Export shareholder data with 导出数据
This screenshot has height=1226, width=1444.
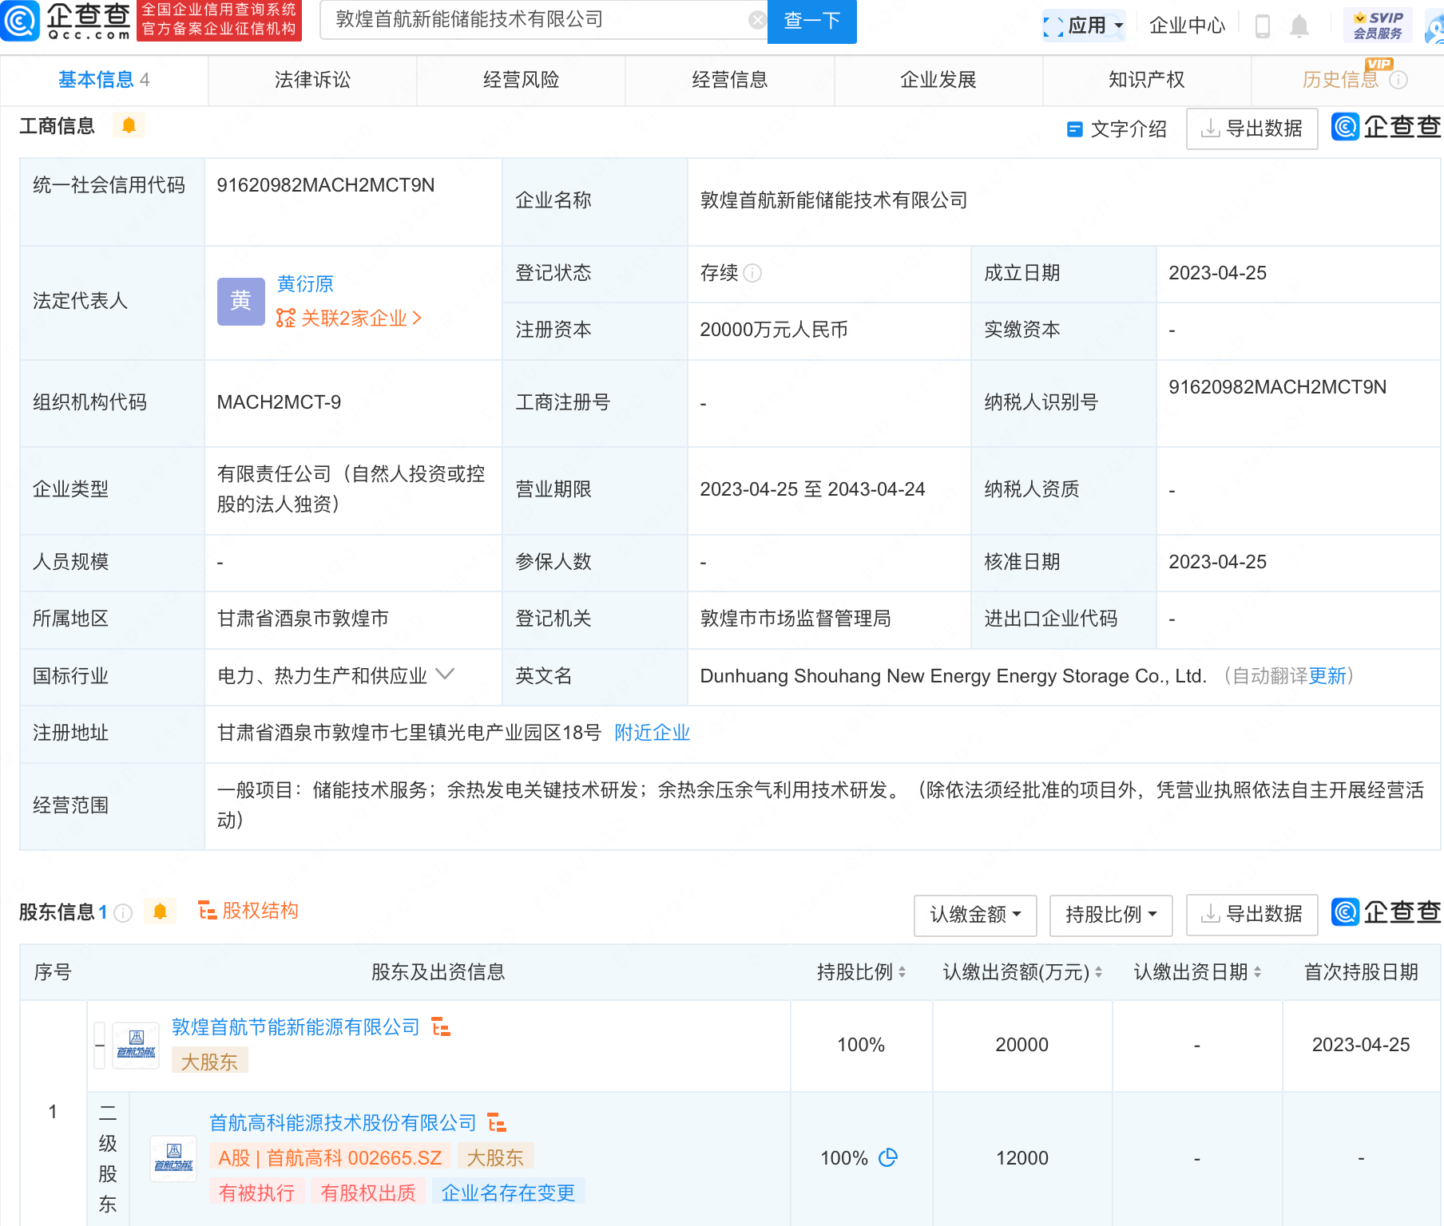coord(1252,915)
